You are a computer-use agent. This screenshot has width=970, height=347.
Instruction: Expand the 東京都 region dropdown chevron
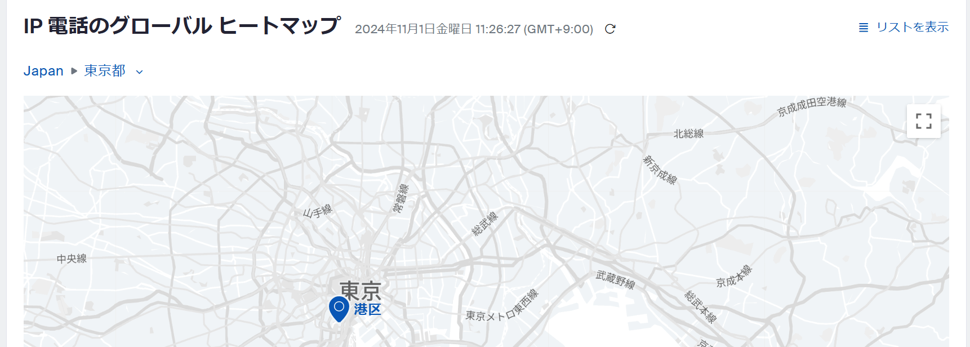point(140,72)
